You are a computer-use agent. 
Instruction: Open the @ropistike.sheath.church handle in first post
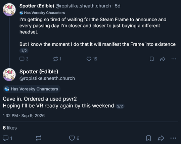[83, 6]
